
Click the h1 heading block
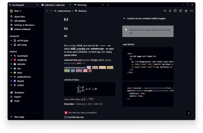coord(66,20)
